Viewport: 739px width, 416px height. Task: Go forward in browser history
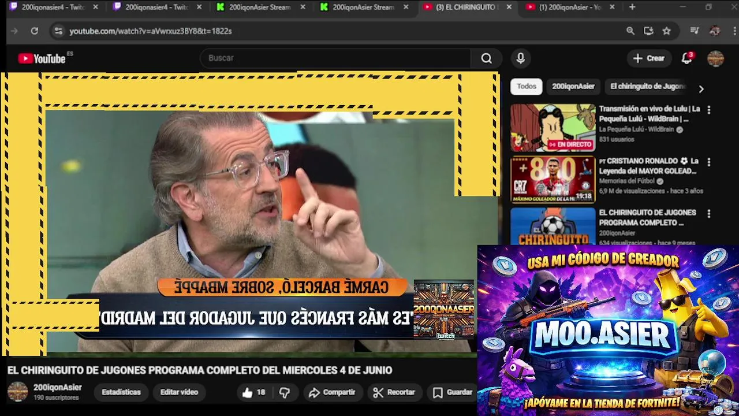click(15, 31)
